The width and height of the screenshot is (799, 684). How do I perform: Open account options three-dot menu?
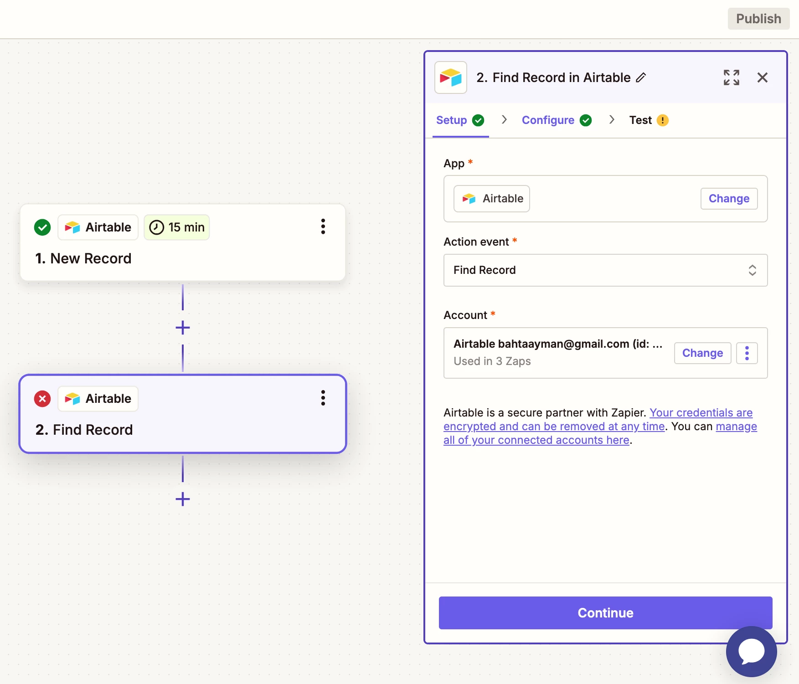[747, 353]
